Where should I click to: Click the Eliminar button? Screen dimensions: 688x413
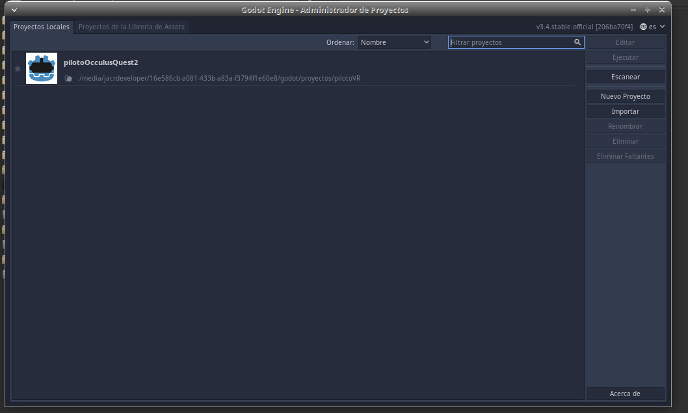626,141
